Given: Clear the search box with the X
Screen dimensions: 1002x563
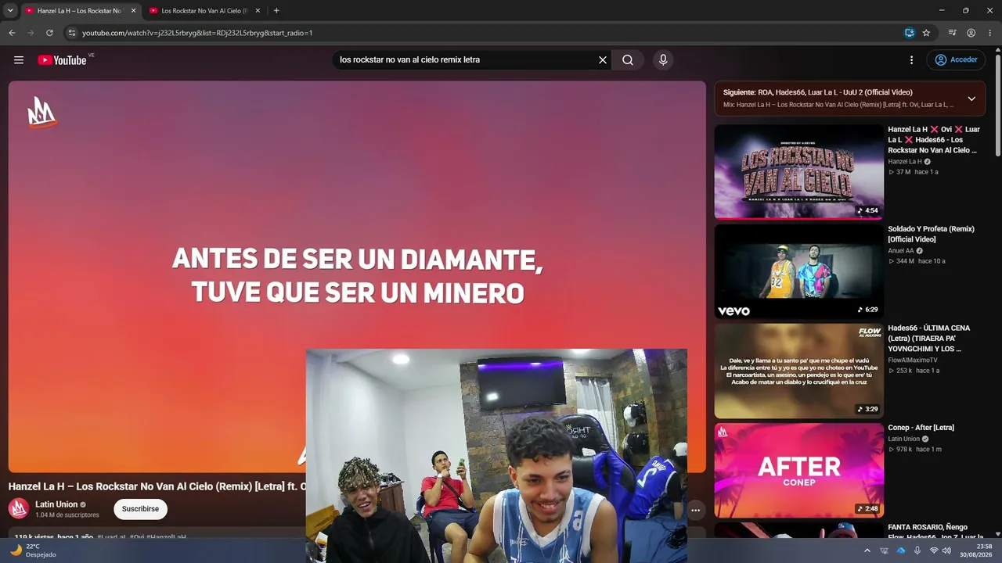Looking at the screenshot, I should tap(603, 60).
